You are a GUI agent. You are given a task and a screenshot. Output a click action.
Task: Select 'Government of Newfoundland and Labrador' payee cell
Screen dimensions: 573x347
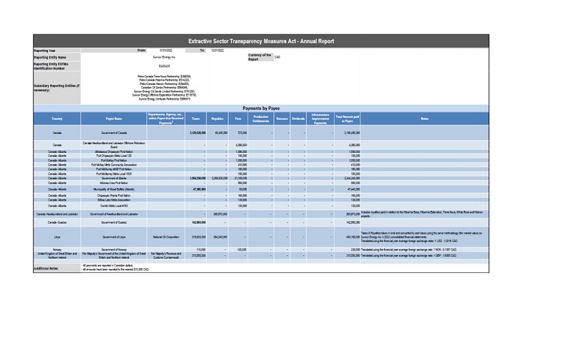coord(114,214)
